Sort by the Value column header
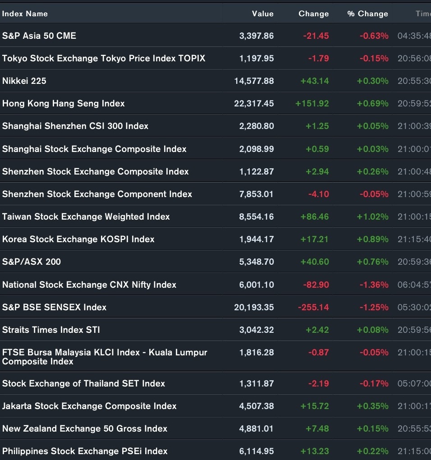The width and height of the screenshot is (431, 460). pyautogui.click(x=262, y=14)
